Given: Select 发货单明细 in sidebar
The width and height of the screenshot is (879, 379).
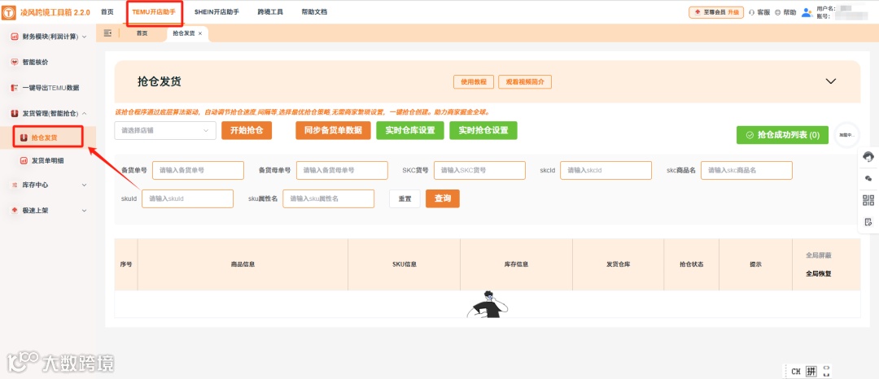Looking at the screenshot, I should [x=48, y=161].
